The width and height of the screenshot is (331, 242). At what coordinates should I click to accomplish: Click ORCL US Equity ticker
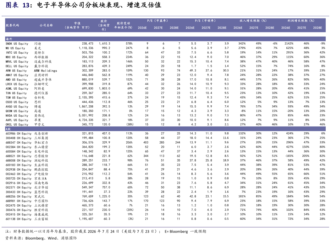pos(17,124)
